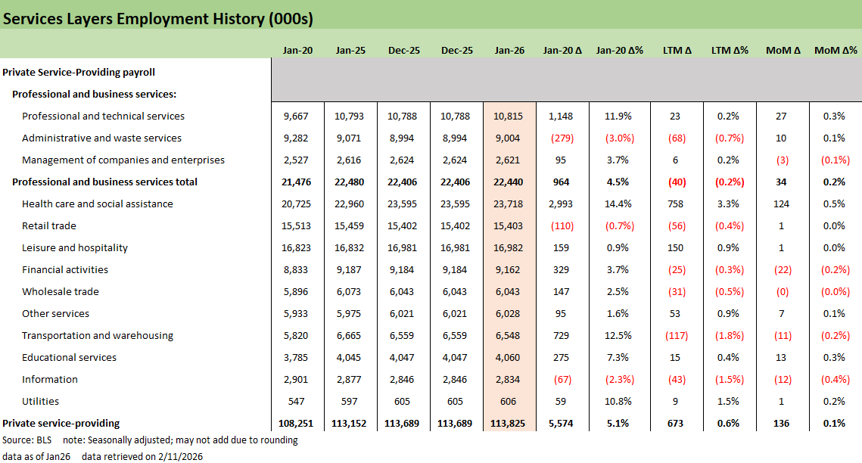Click the red (1.5%) in Information row

click(x=730, y=380)
